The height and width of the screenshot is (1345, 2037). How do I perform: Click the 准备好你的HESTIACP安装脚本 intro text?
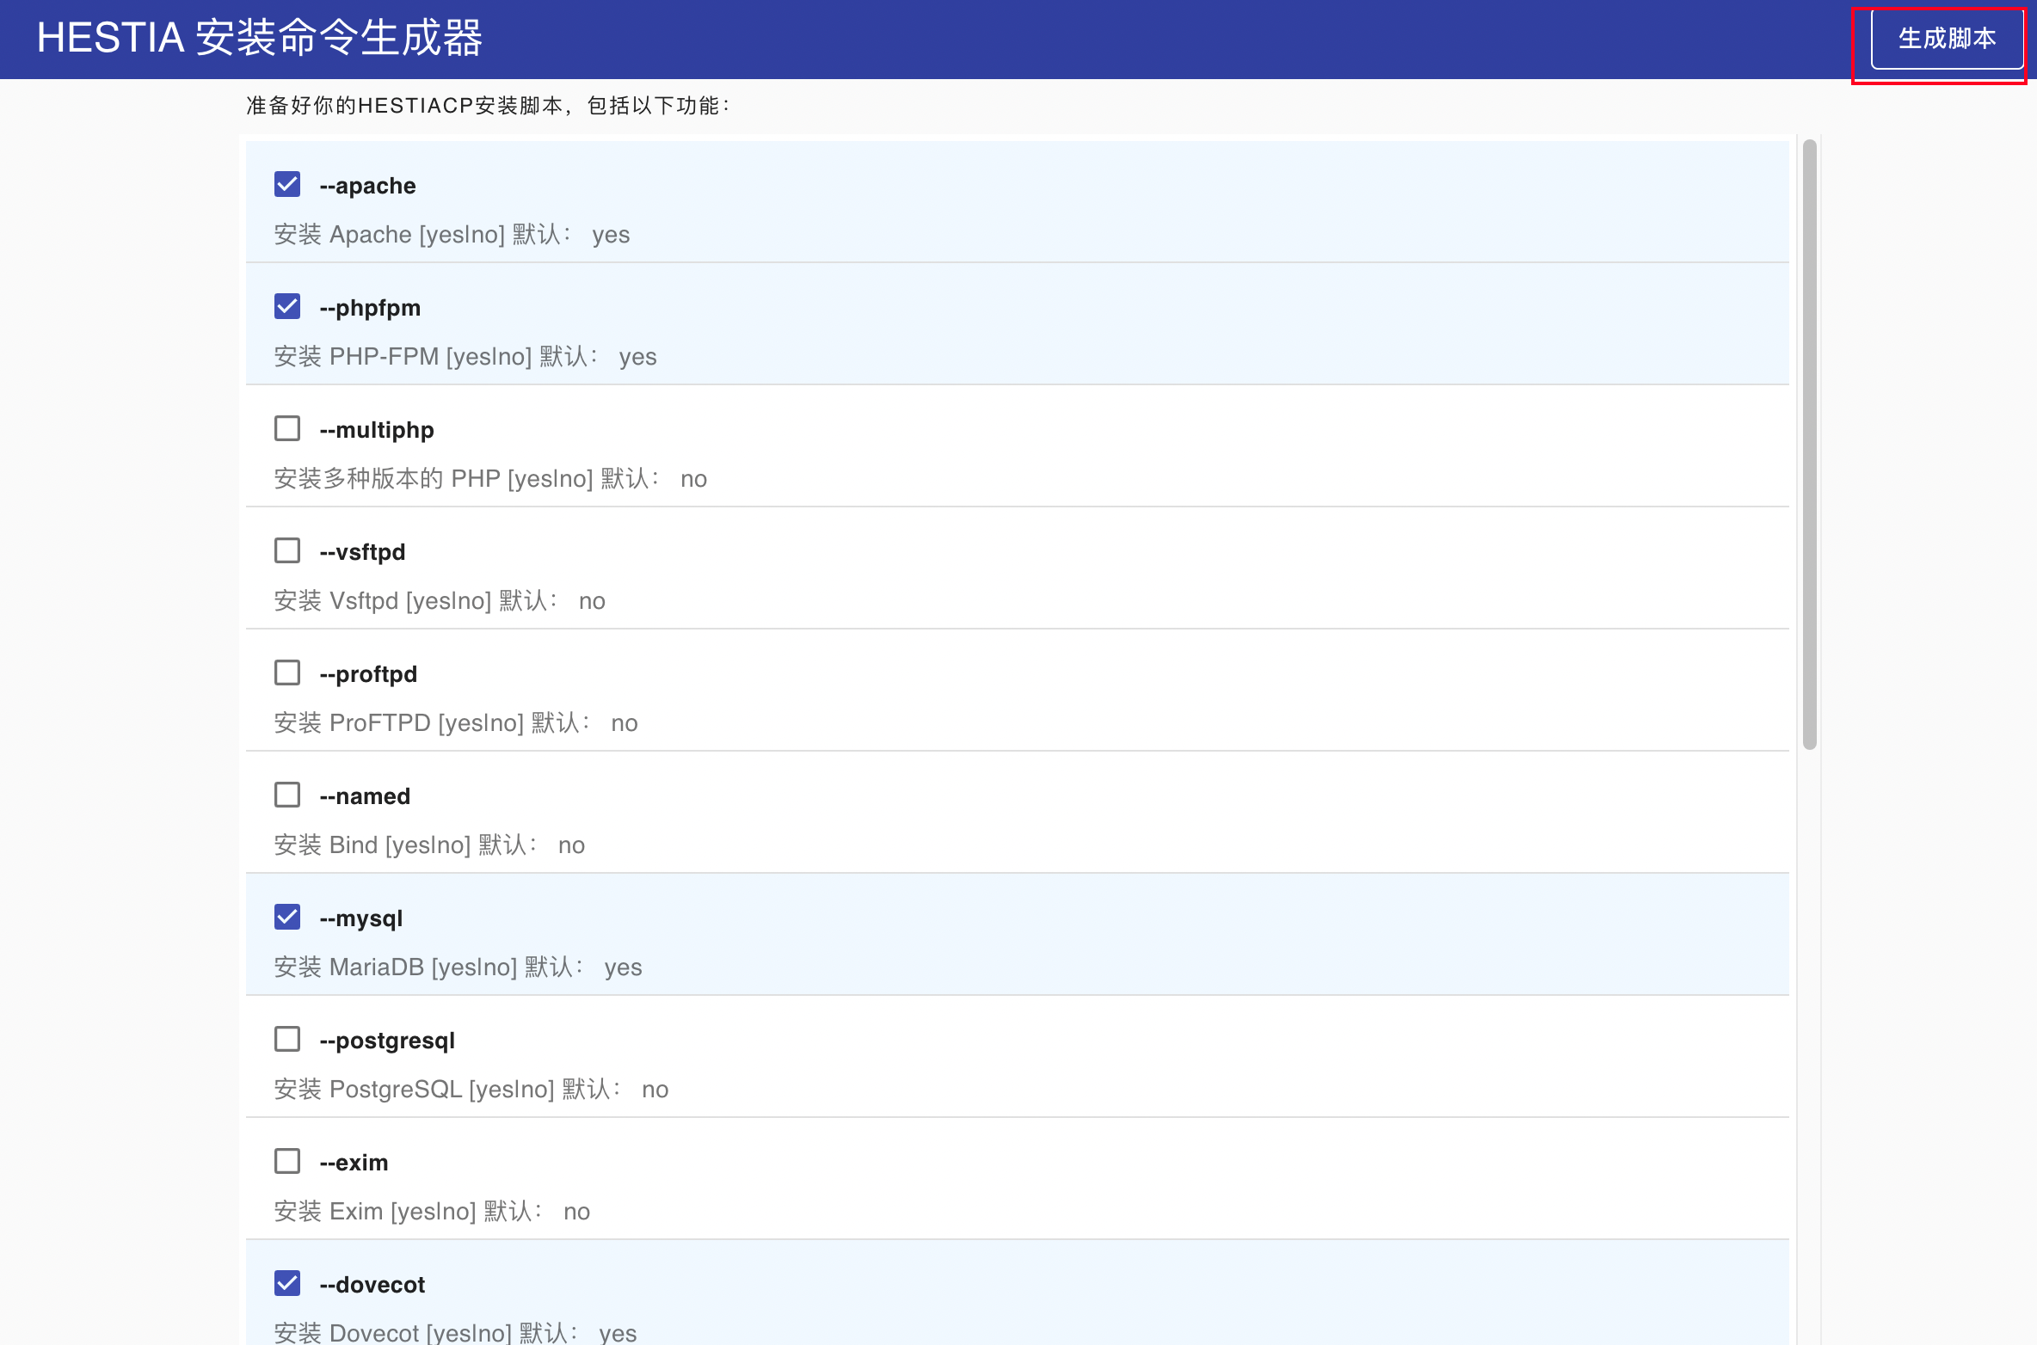[488, 106]
